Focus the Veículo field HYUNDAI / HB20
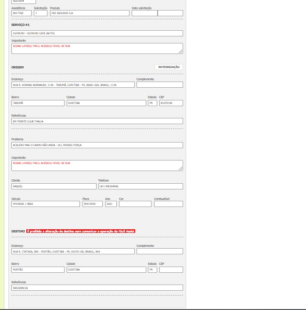 click(46, 204)
